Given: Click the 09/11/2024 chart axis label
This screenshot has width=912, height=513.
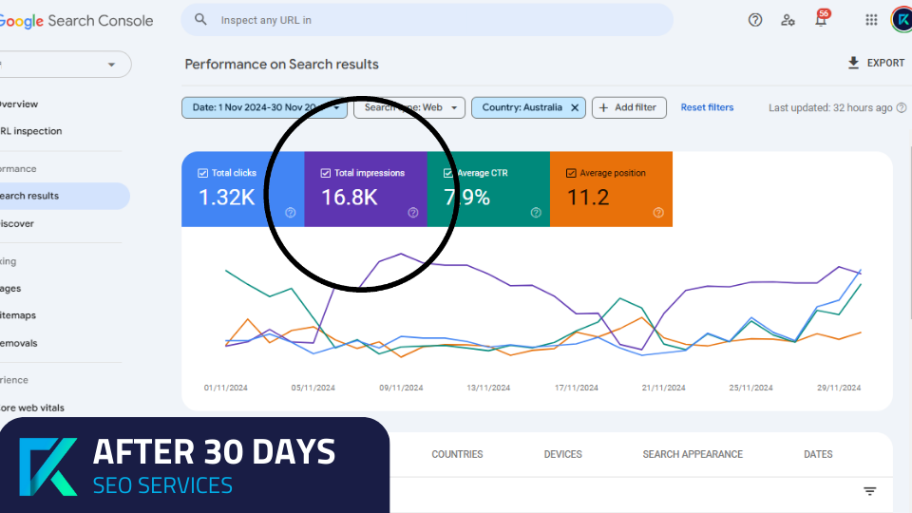Looking at the screenshot, I should (x=401, y=388).
